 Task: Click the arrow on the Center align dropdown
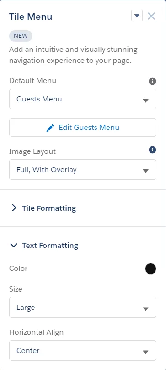click(x=145, y=352)
